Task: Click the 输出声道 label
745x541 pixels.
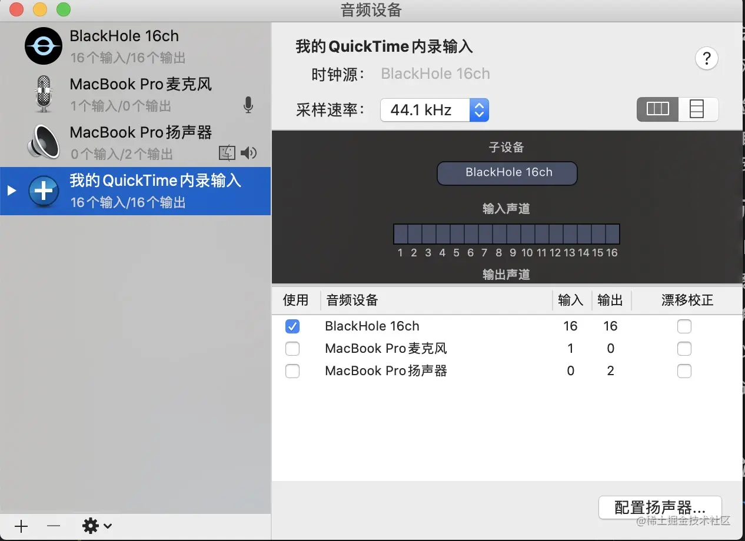Action: (507, 275)
